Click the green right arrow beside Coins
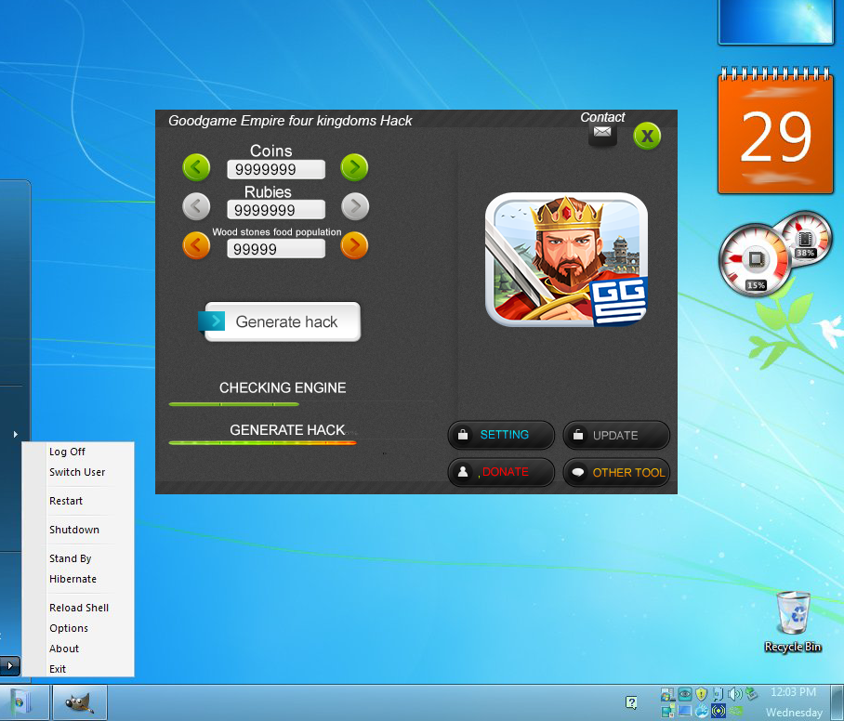Screen dimensions: 844x721 click(354, 167)
